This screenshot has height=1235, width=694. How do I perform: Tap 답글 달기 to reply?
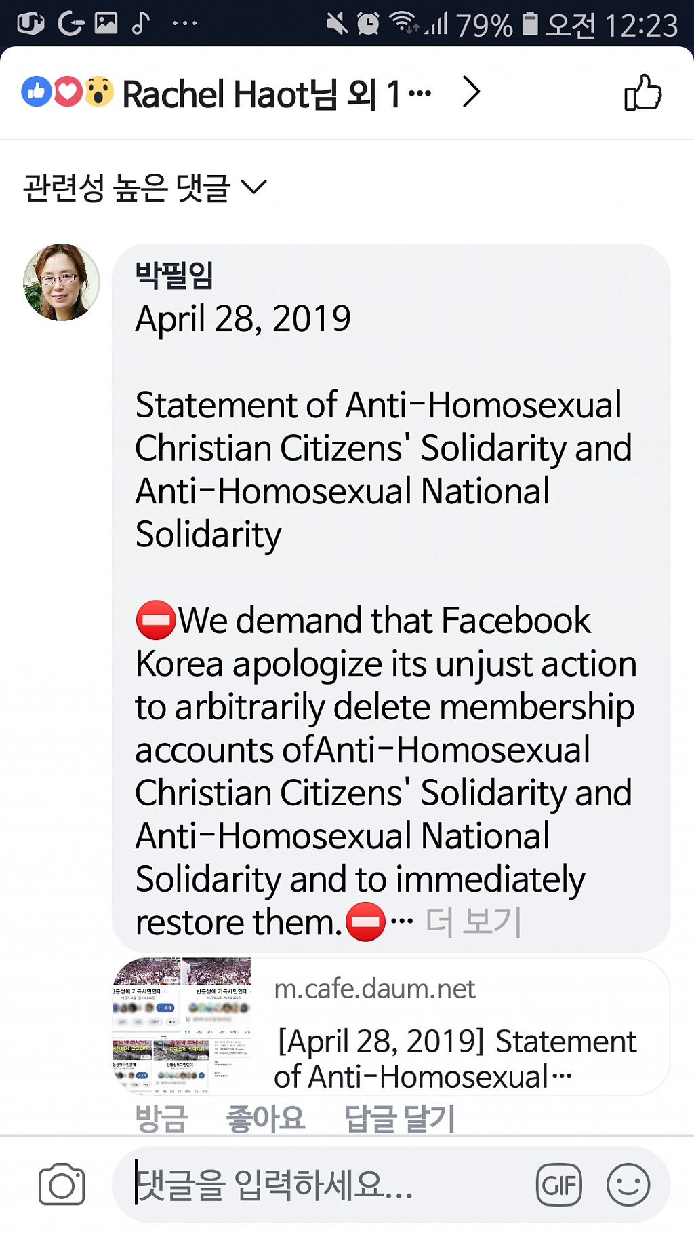click(x=399, y=1118)
